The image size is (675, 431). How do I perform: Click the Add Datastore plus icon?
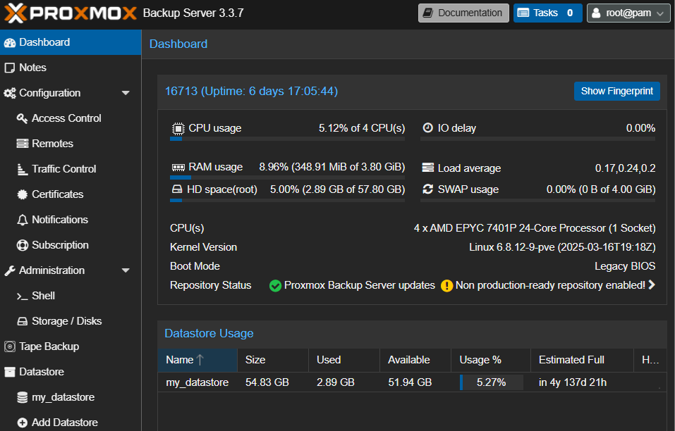coord(22,423)
